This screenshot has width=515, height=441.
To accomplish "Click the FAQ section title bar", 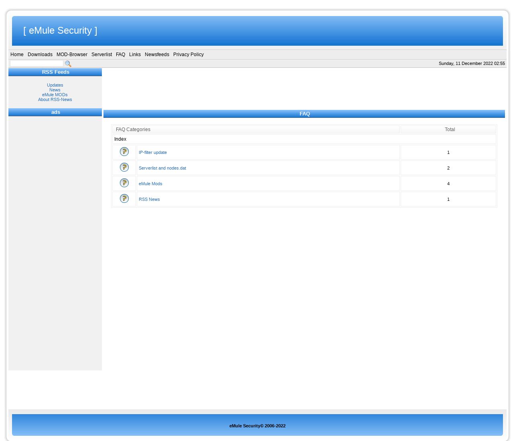I will coord(304,114).
